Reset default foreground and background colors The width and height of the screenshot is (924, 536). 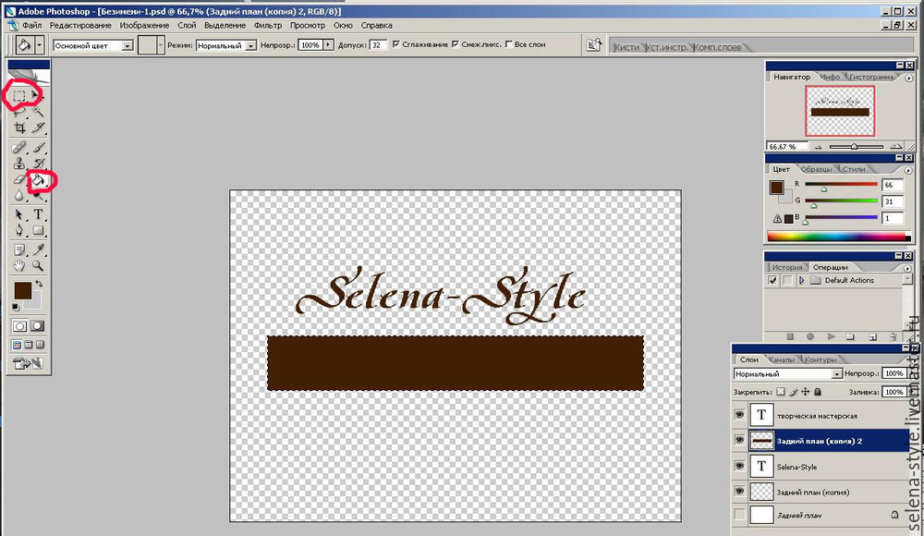pos(16,307)
